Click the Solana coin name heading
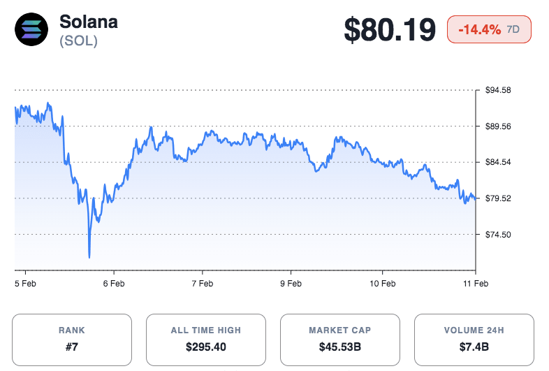The height and width of the screenshot is (371, 549). coord(88,22)
